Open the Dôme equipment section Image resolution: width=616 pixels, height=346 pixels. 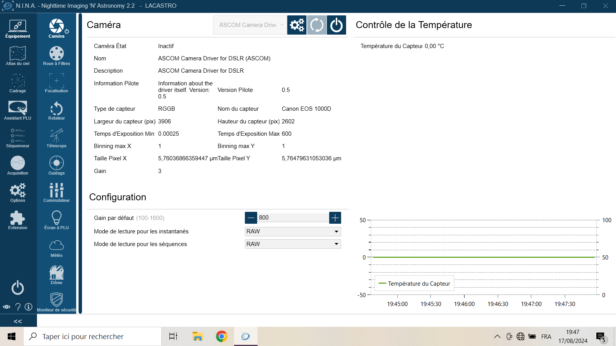tap(57, 275)
